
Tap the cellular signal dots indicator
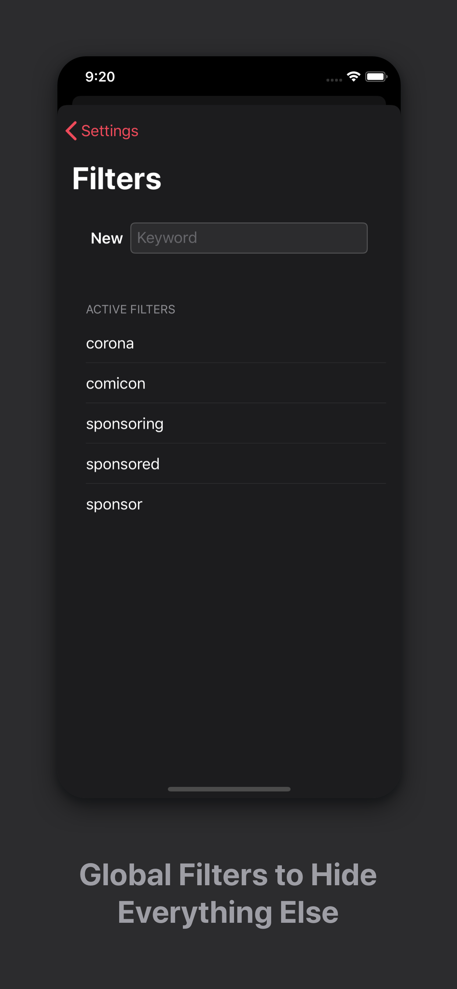[334, 80]
